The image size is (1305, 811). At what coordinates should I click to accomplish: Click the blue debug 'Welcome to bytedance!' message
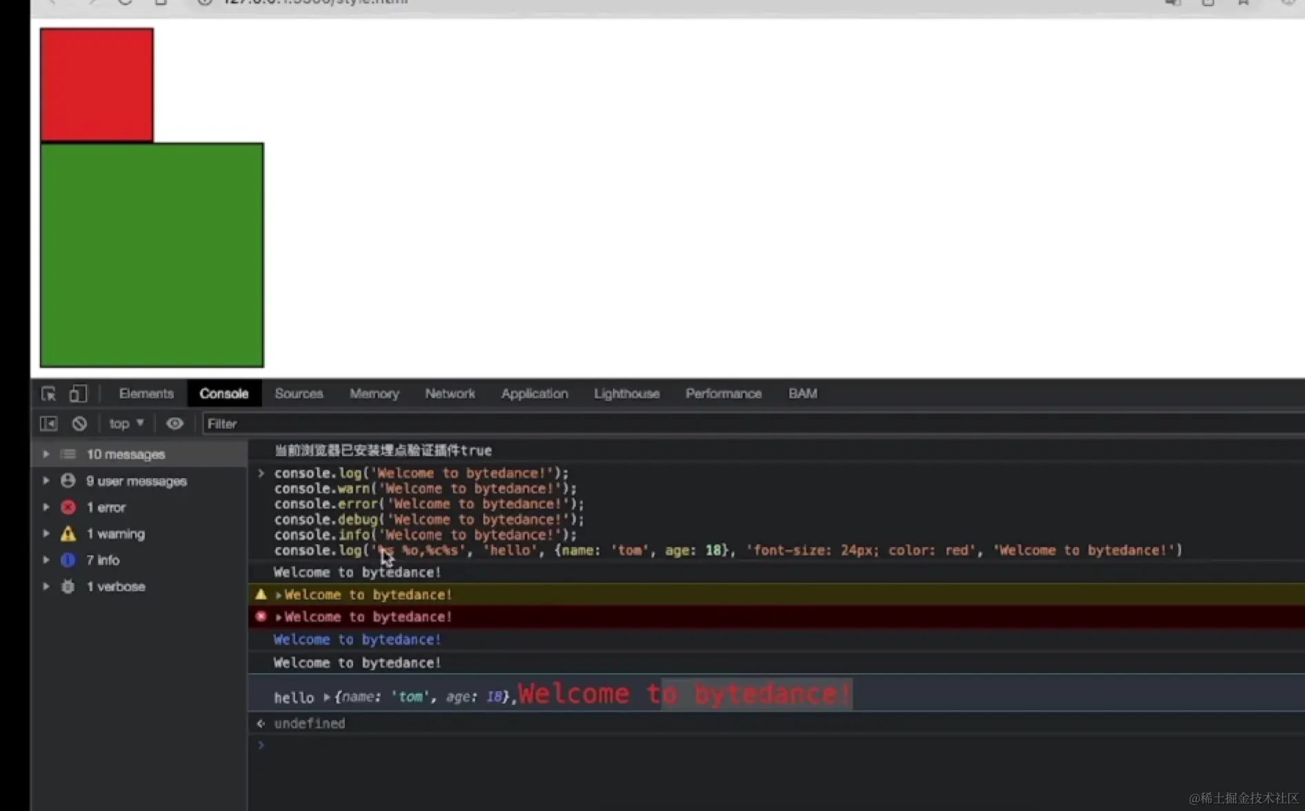pos(357,639)
